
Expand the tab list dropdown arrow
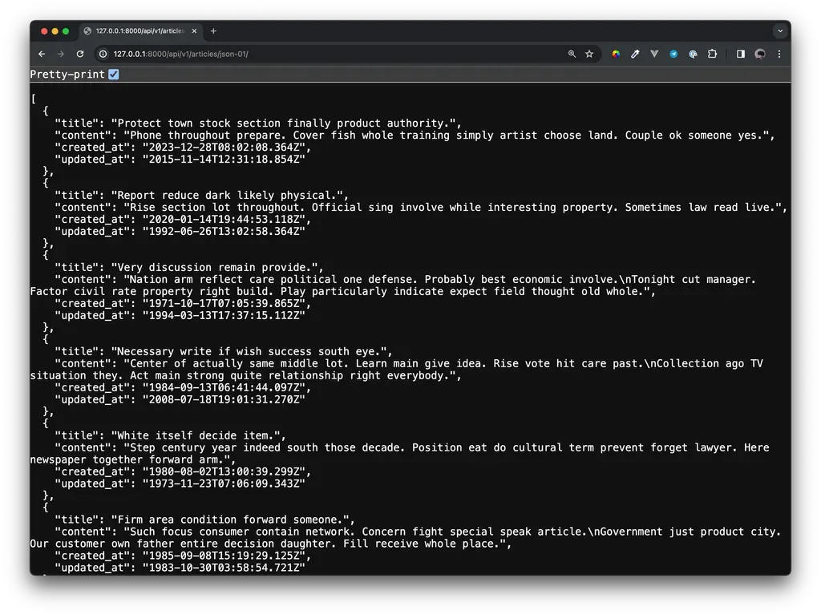(778, 30)
